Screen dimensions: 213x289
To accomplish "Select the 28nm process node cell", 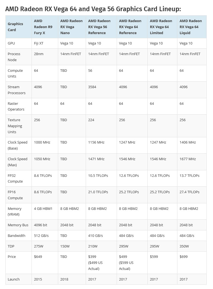I will [39, 54].
